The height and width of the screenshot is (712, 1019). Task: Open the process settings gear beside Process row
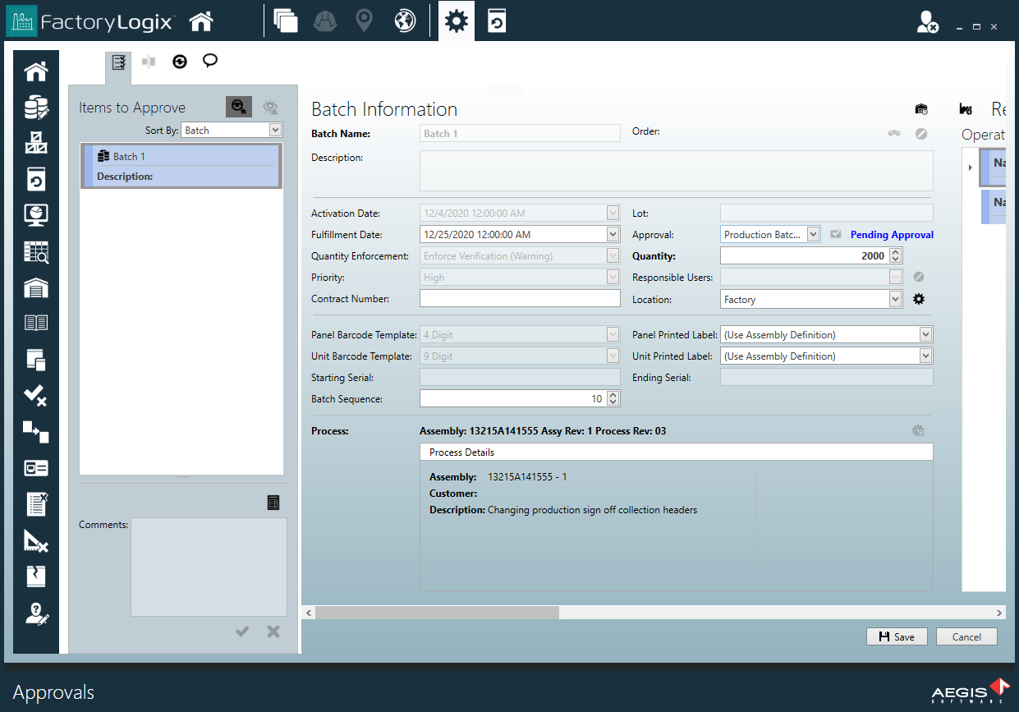point(917,430)
